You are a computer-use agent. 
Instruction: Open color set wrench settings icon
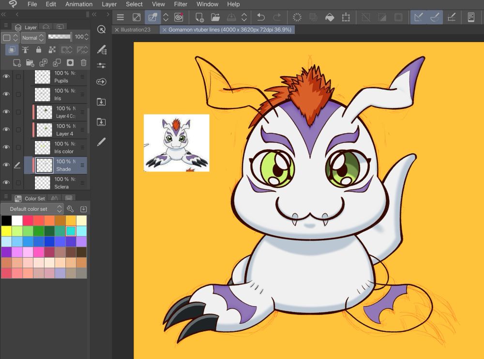[70, 209]
